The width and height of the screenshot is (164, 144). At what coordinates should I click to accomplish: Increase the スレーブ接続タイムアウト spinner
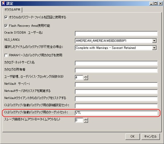pyautogui.click(x=86, y=119)
